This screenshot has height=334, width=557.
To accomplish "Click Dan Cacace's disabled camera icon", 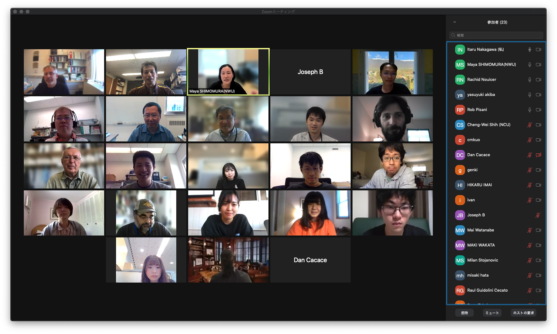I will [x=538, y=155].
